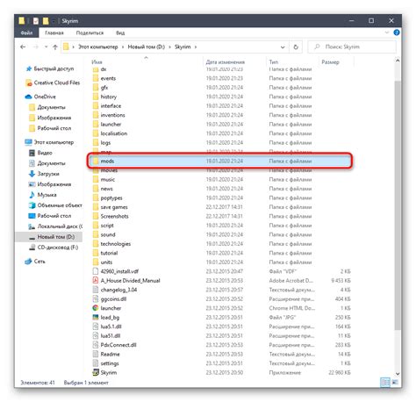Viewport: 416px width, 402px height.
Task: Select the tutorial folder
Action: coord(105,253)
